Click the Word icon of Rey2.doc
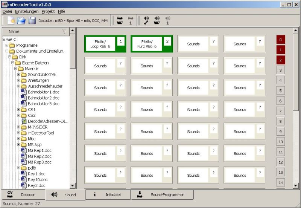This screenshot has width=301, height=208. point(23,185)
